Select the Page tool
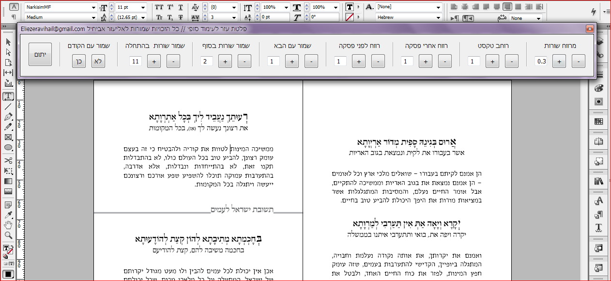The height and width of the screenshot is (281, 611). (x=8, y=62)
